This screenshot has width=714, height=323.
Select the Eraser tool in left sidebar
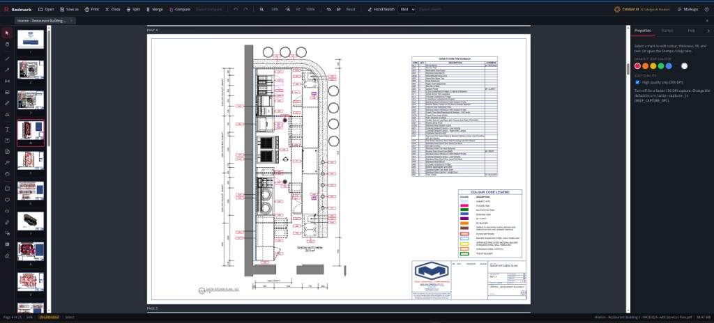pyautogui.click(x=7, y=255)
